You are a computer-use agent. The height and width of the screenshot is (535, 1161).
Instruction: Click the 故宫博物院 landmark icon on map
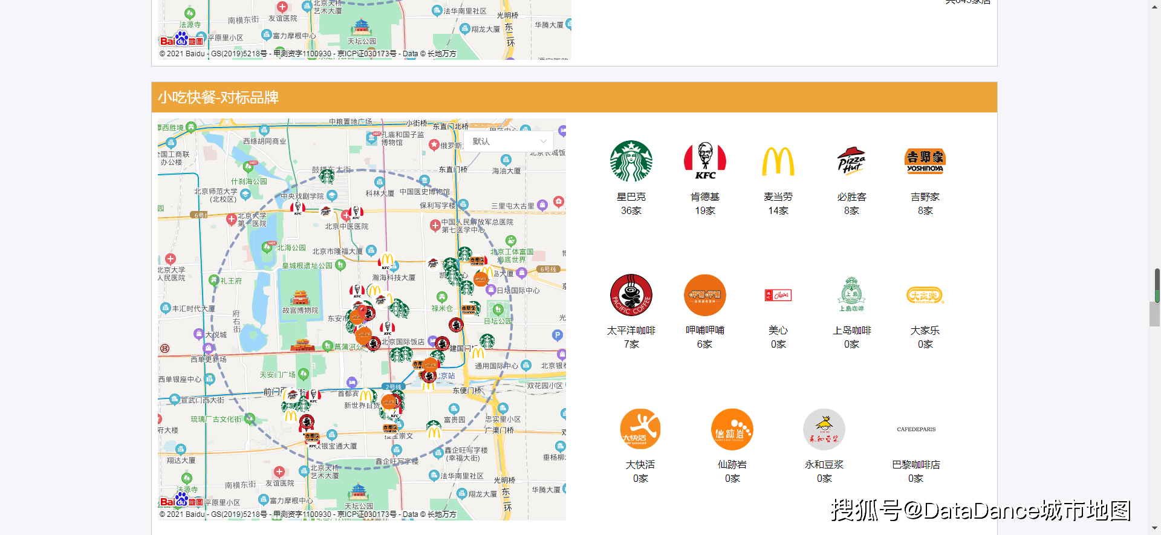tap(300, 297)
